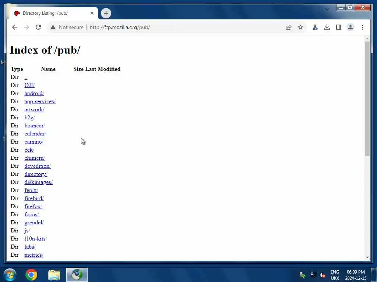This screenshot has width=377, height=282.
Task: Select the Directory Listing: /pub/ tab
Action: pos(53,13)
